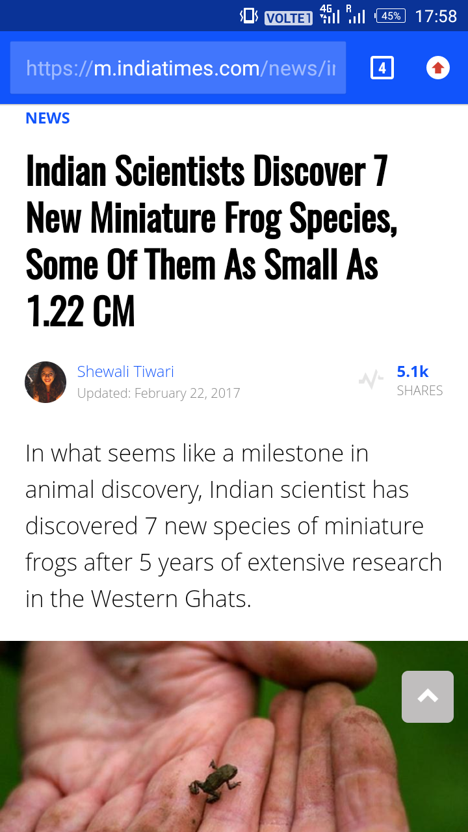Viewport: 468px width, 832px height.
Task: Tap the 5.1k shares counter
Action: click(413, 372)
